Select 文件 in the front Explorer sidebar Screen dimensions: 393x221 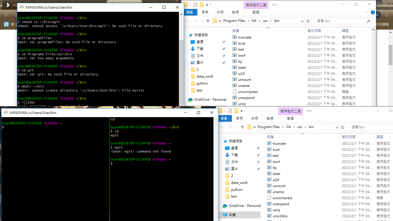click(x=234, y=162)
